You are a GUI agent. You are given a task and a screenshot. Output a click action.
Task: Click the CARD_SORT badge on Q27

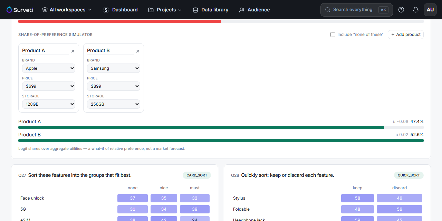(197, 175)
